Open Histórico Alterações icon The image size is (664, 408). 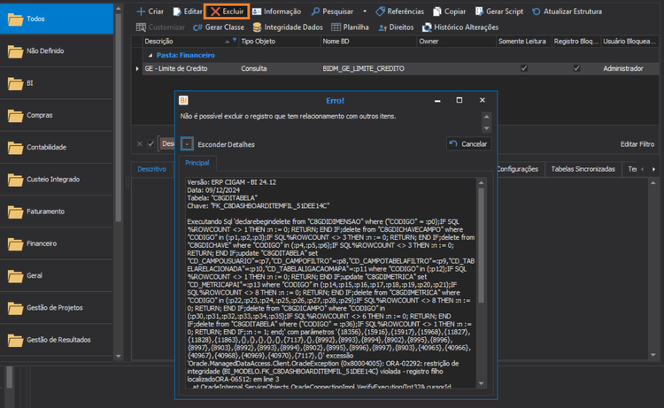[x=427, y=27]
